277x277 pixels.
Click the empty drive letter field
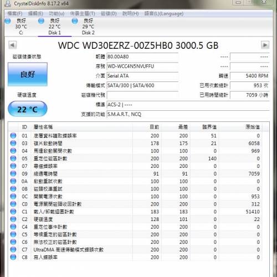click(142, 95)
